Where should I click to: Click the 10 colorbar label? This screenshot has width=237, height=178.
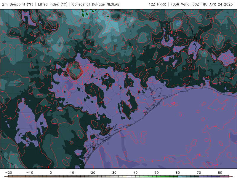[72, 173]
